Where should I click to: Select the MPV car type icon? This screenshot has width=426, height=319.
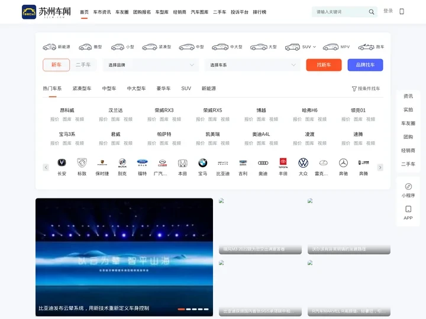tap(331, 47)
